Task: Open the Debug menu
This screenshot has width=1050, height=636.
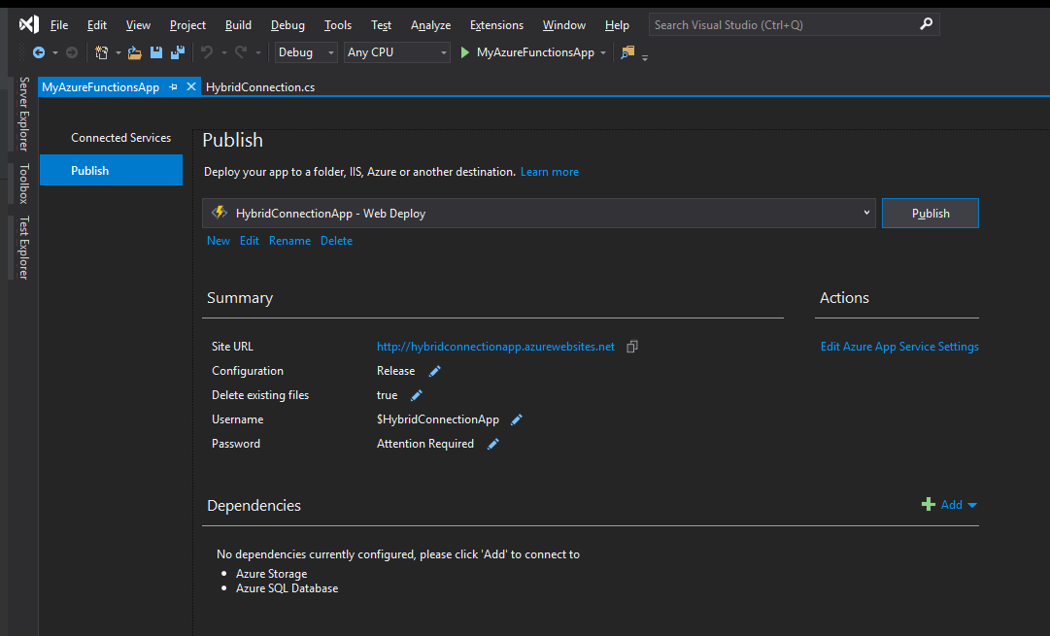Action: pos(288,25)
